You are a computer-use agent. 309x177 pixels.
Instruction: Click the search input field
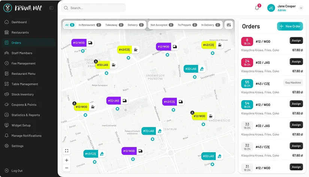pyautogui.click(x=94, y=8)
